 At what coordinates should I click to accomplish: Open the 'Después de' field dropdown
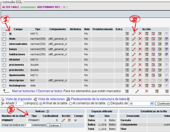(141, 104)
